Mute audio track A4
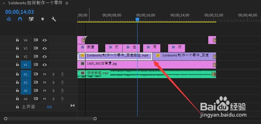Viewport: 261px width, 124px height. pyautogui.click(x=44, y=99)
